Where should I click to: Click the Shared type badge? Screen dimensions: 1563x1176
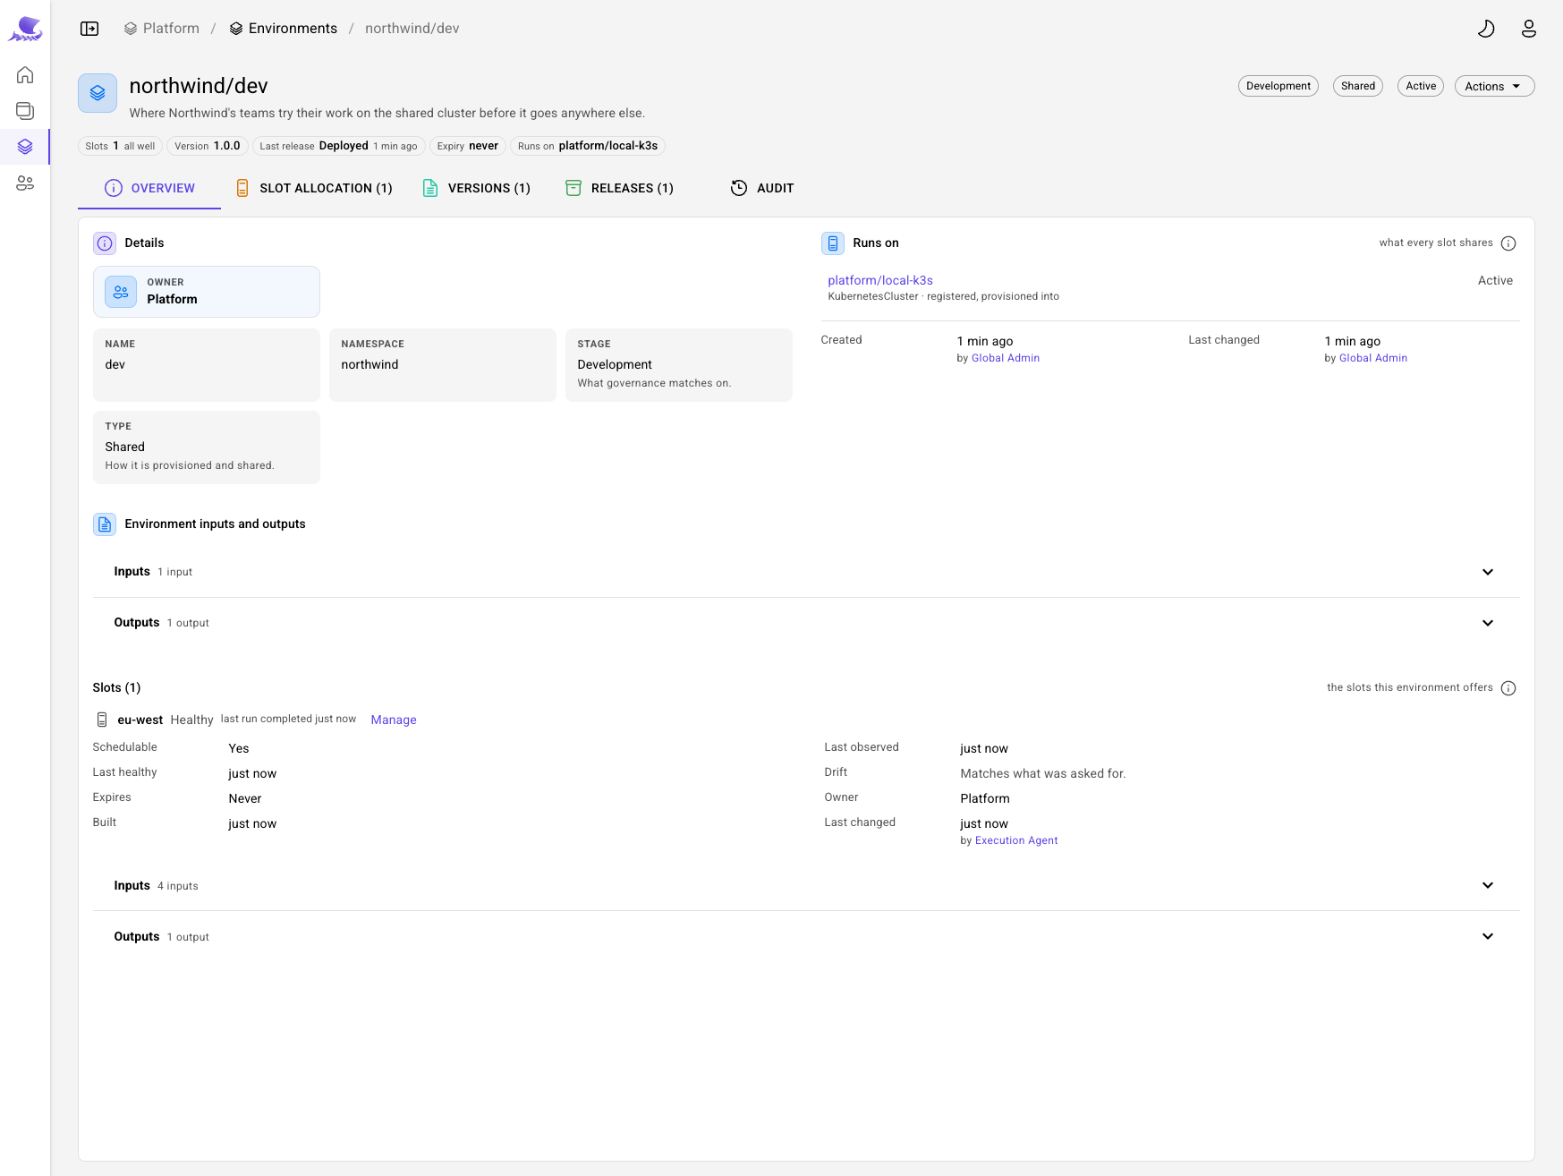[1358, 86]
